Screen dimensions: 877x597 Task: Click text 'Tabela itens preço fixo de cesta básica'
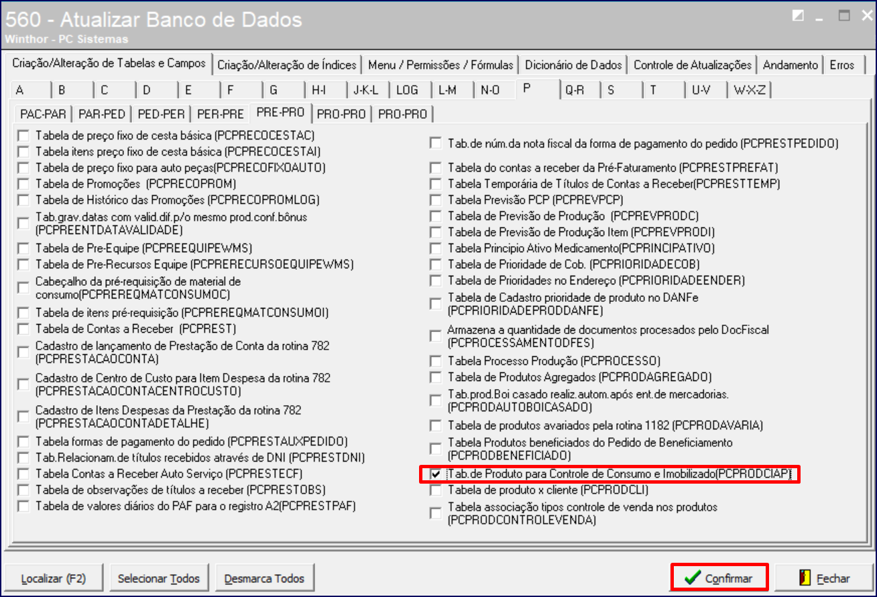(x=129, y=152)
